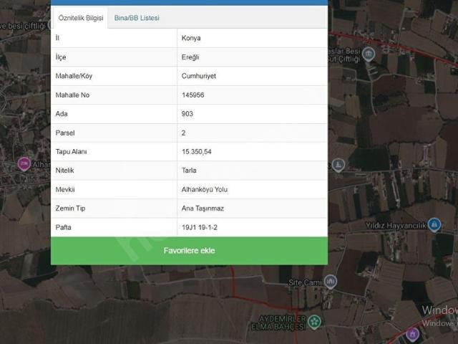Select the Zemin Tip value Ana Taşınmaz
458x344 pixels.
click(203, 209)
